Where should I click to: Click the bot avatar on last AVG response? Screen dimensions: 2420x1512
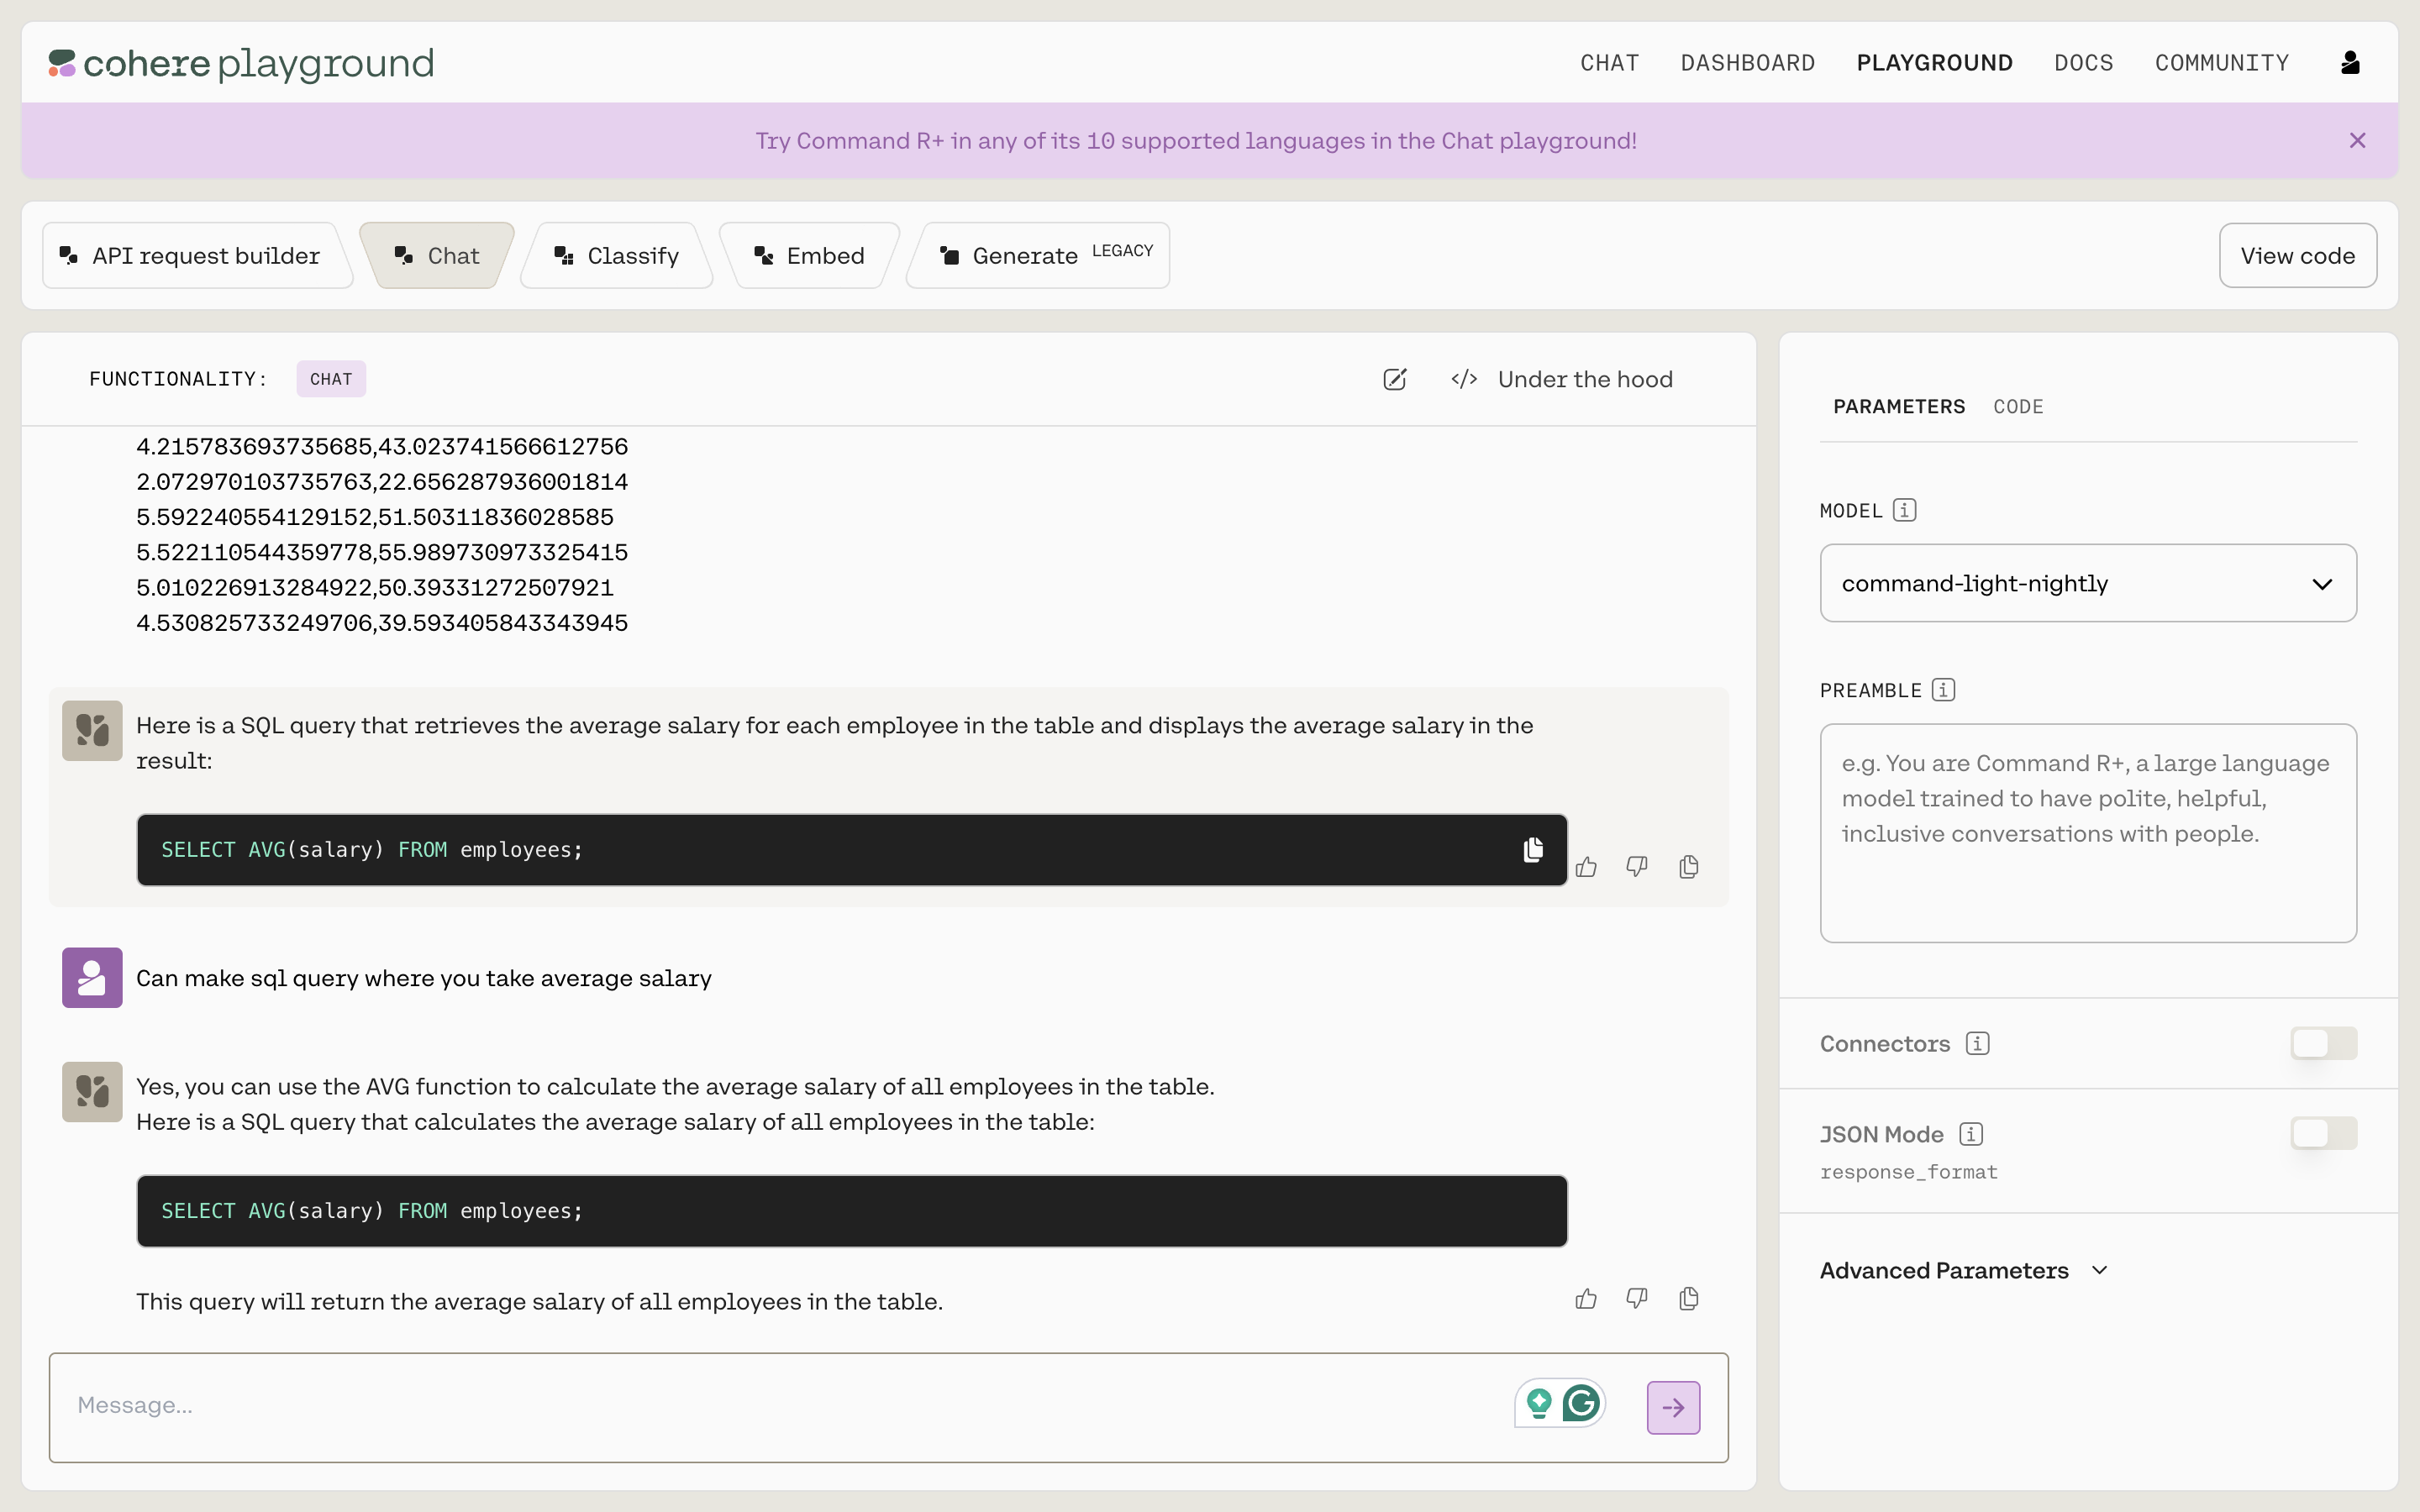(92, 1092)
